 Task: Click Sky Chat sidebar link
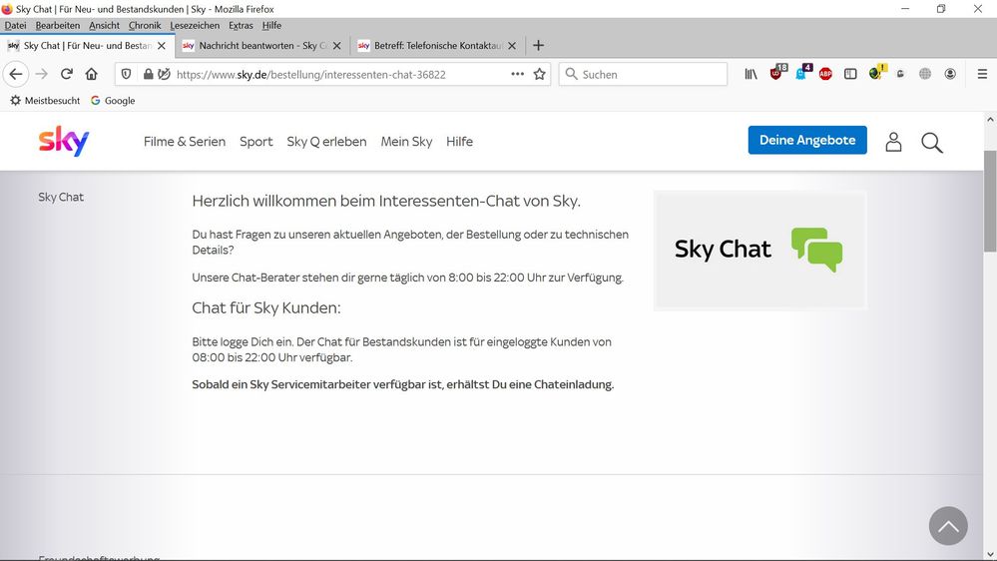[x=61, y=198]
